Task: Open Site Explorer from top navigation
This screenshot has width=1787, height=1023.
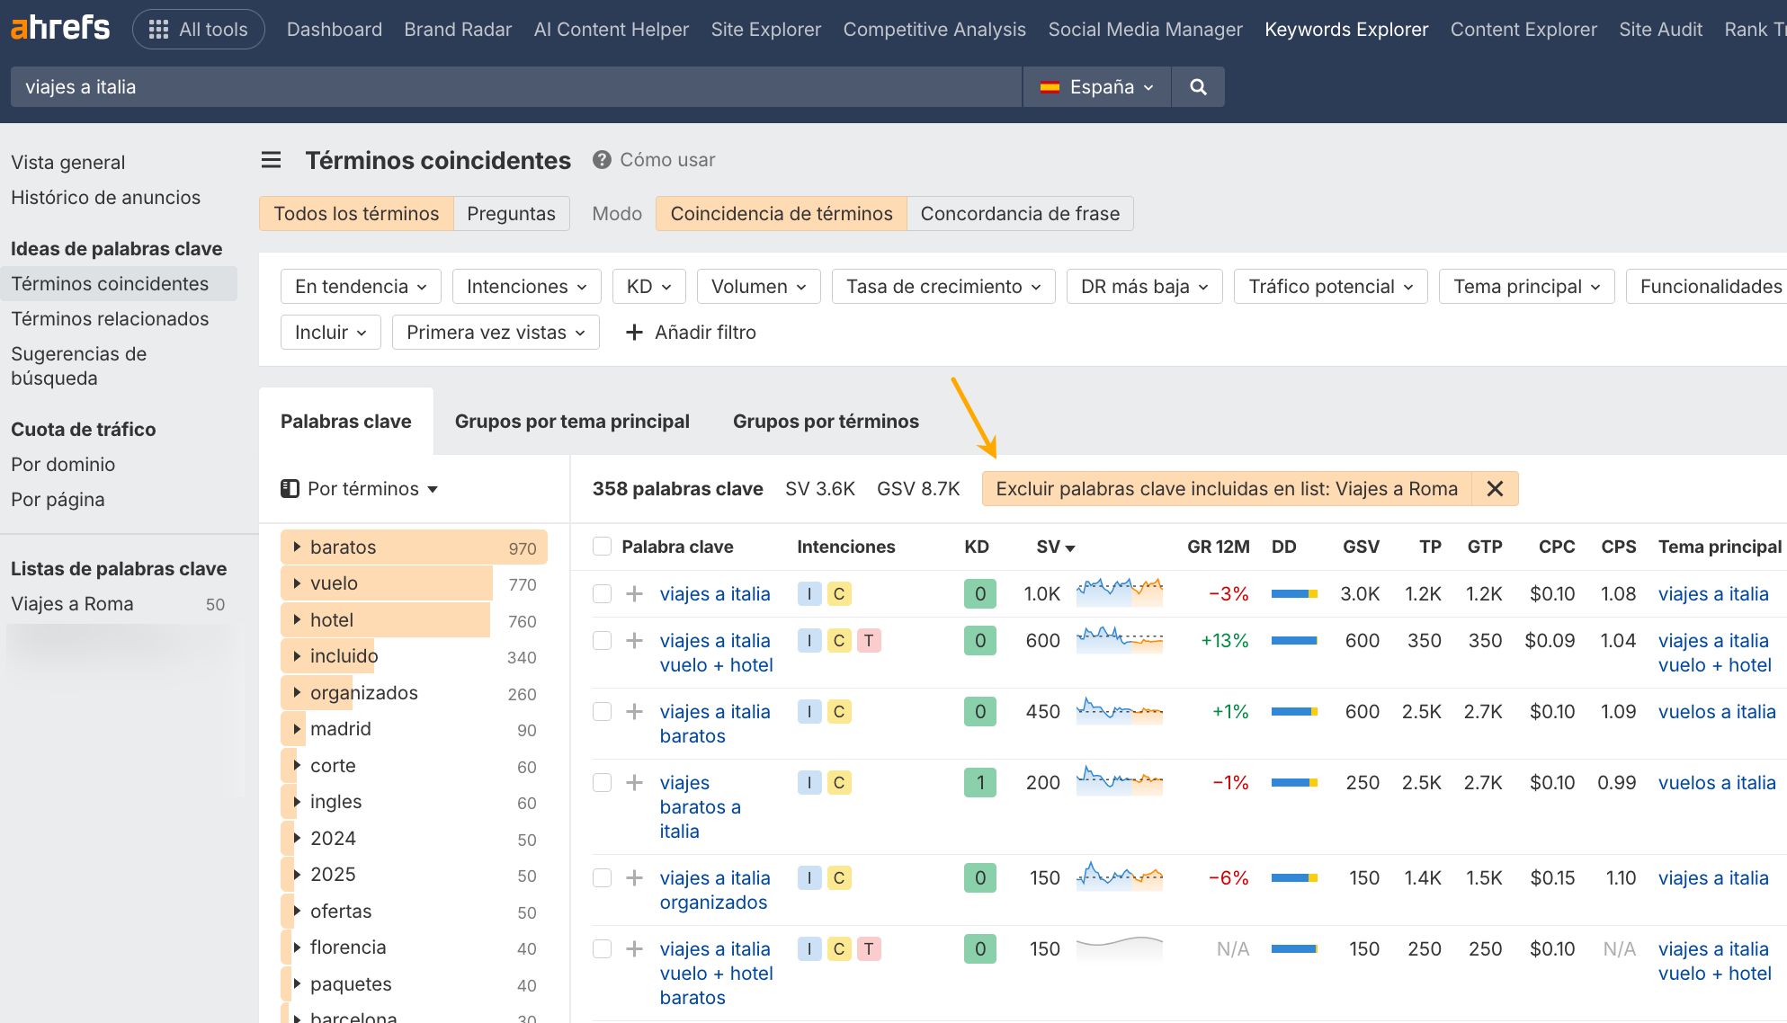Action: [765, 28]
